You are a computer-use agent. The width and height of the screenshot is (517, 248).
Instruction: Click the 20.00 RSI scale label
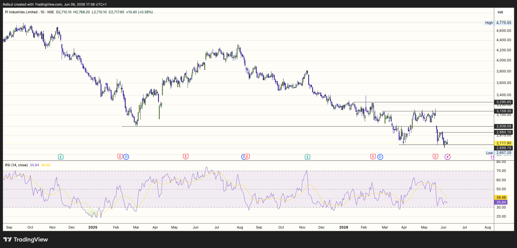point(501,216)
